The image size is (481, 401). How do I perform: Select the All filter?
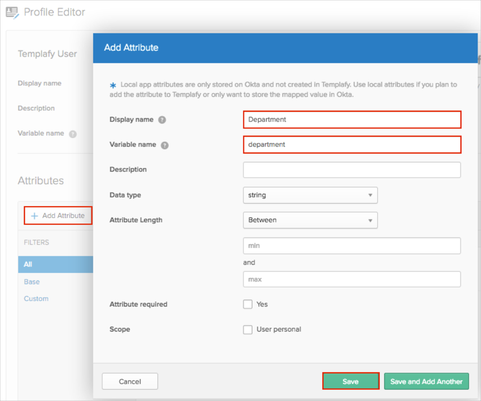point(28,264)
